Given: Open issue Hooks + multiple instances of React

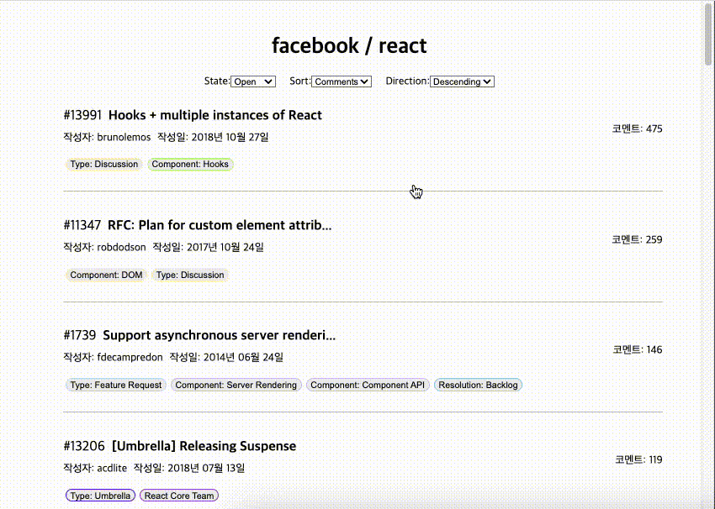Looking at the screenshot, I should [215, 115].
